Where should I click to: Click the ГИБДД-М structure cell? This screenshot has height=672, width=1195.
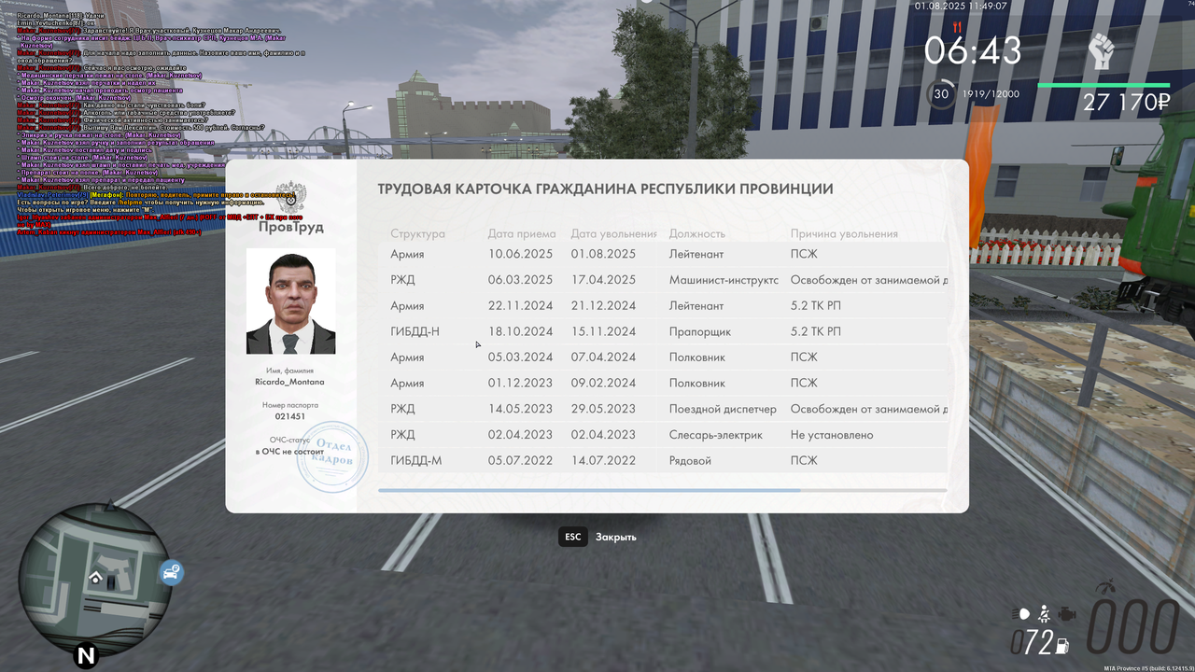pyautogui.click(x=416, y=460)
